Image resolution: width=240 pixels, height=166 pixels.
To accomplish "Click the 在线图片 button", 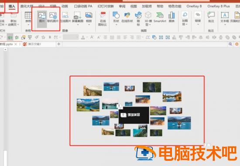I will pos(65,17).
